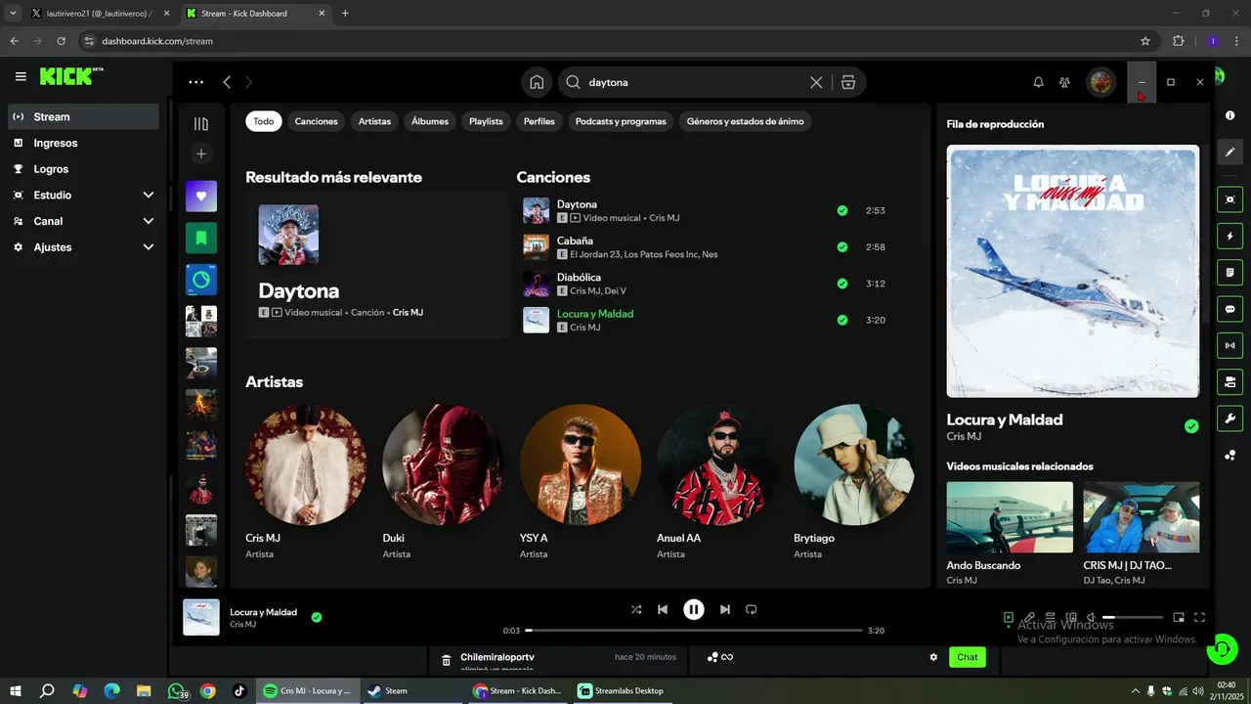Screen dimensions: 1251x704
Task: Open lyrics with the microphone icon
Action: click(x=1029, y=618)
